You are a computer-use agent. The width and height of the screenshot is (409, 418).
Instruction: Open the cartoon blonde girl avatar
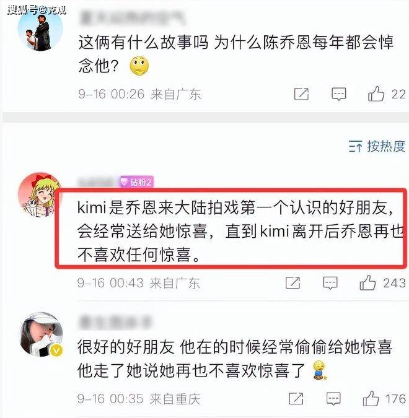click(38, 195)
